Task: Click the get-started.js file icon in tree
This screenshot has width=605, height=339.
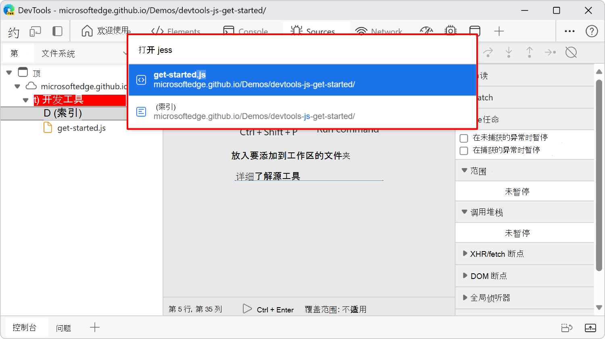Action: [x=48, y=128]
